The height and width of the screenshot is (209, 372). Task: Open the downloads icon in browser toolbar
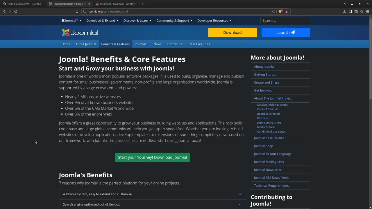coord(344,12)
